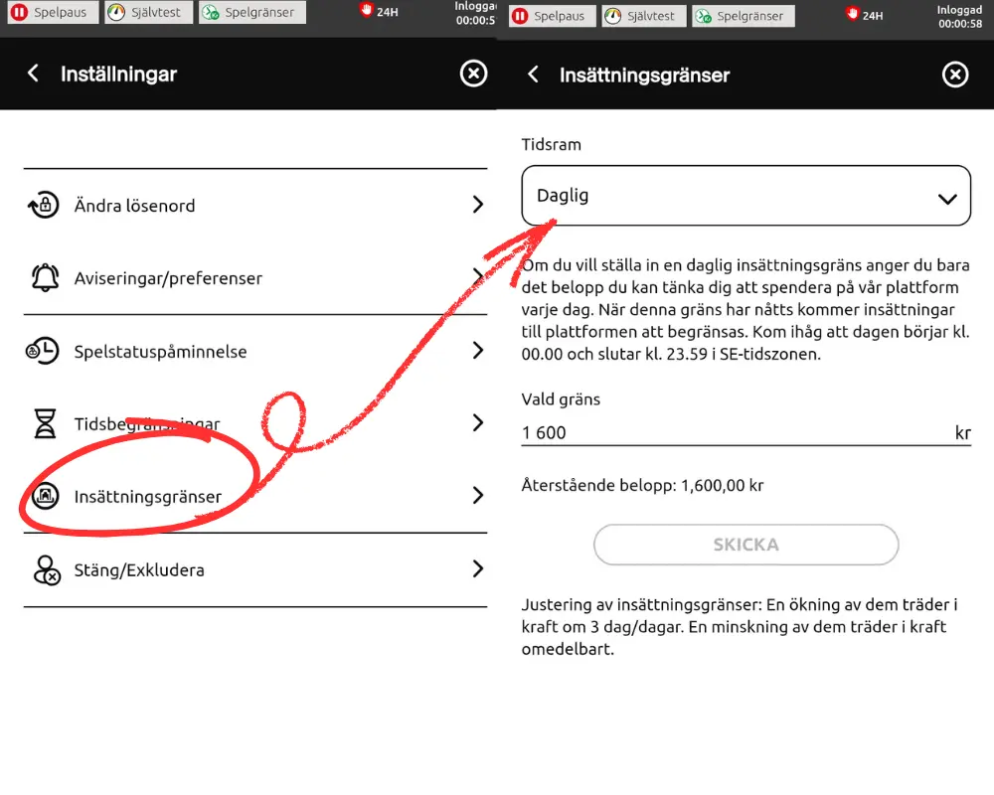Open Insättningsgränser deposit limit icon
The image size is (994, 795).
[45, 496]
